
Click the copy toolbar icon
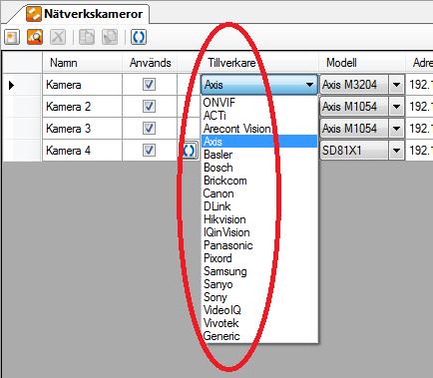pyautogui.click(x=87, y=37)
